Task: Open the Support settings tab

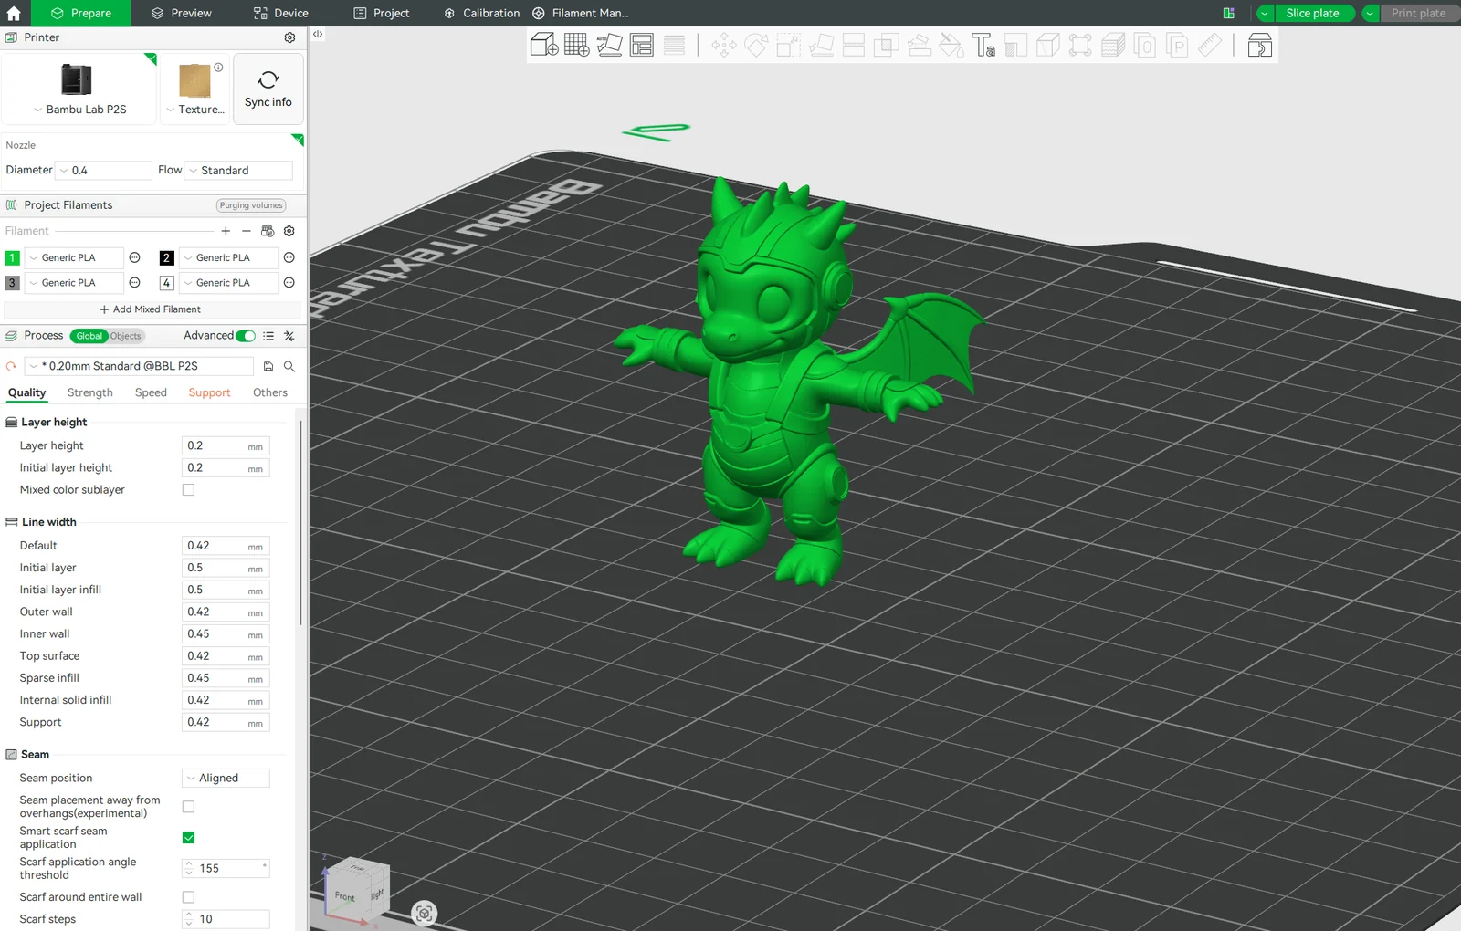Action: (209, 392)
